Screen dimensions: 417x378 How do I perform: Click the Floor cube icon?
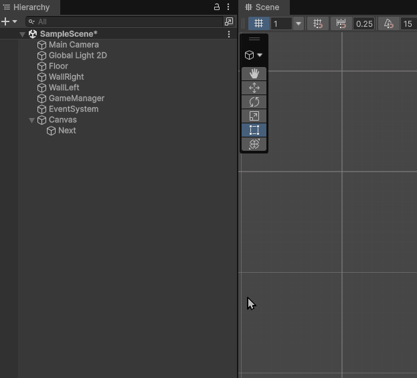pos(41,66)
